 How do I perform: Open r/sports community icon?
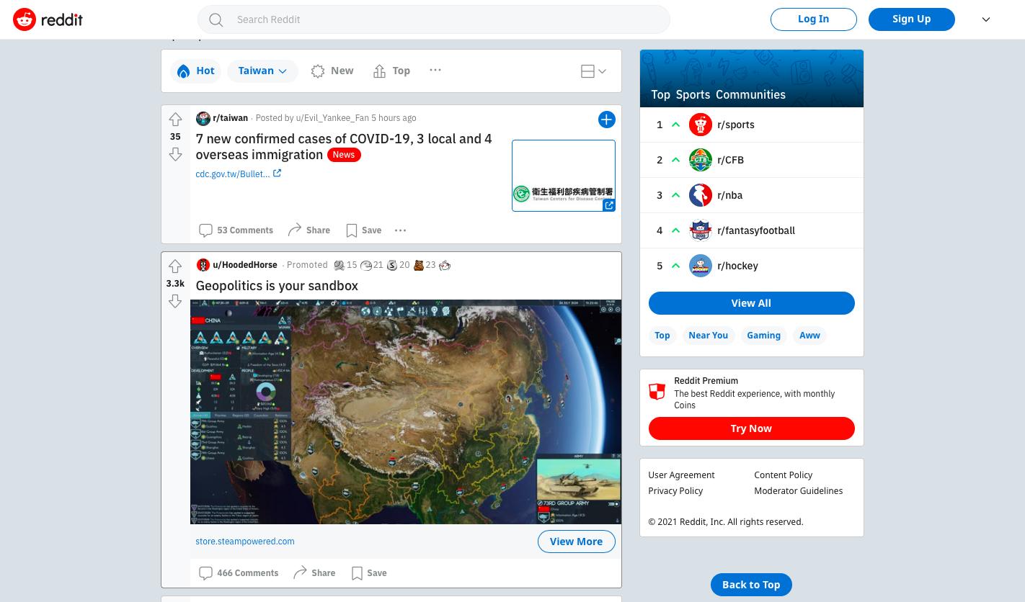point(701,125)
